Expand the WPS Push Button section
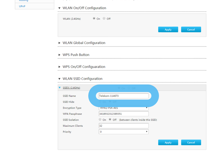 pos(60,55)
